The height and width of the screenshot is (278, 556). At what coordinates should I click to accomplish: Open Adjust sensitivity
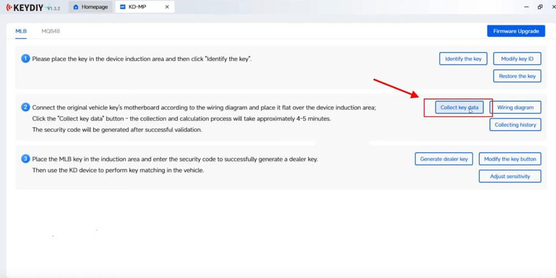point(510,176)
